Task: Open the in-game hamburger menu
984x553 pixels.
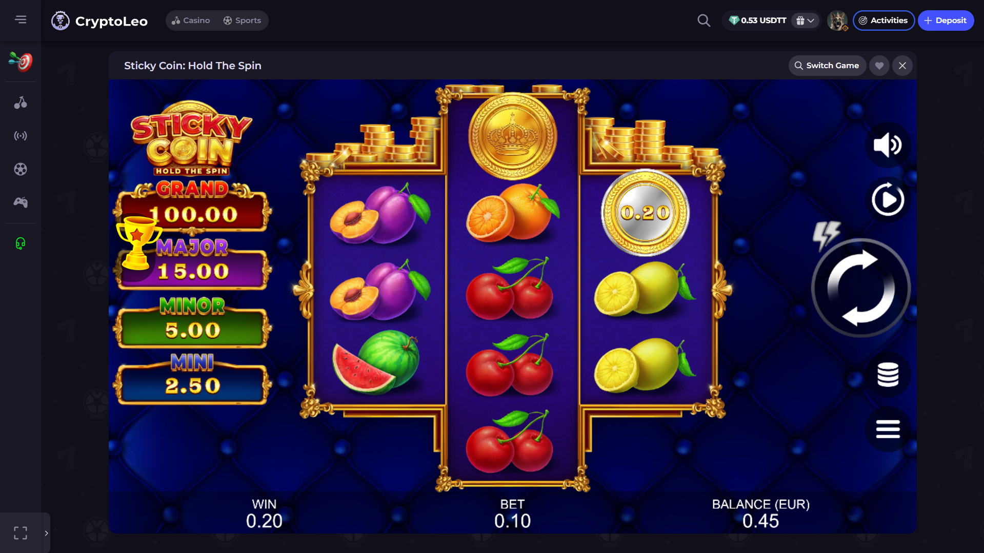Action: click(888, 429)
